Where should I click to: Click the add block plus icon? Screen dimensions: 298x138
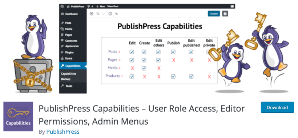tap(92, 14)
